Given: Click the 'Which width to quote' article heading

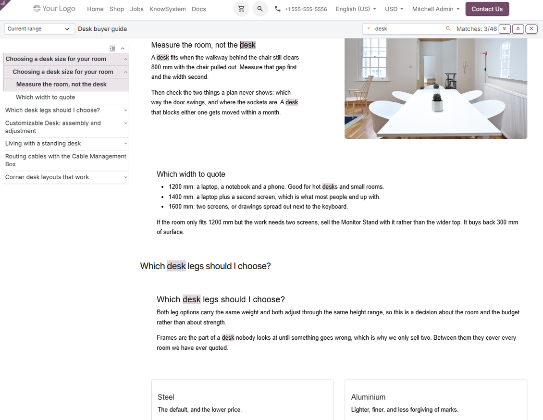Looking at the screenshot, I should pos(191,174).
